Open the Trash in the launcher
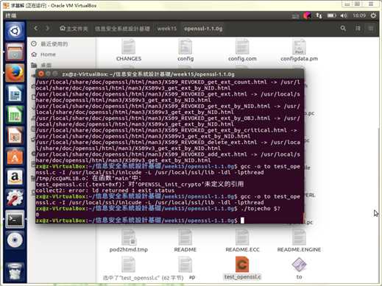The width and height of the screenshot is (382, 286). point(15,271)
